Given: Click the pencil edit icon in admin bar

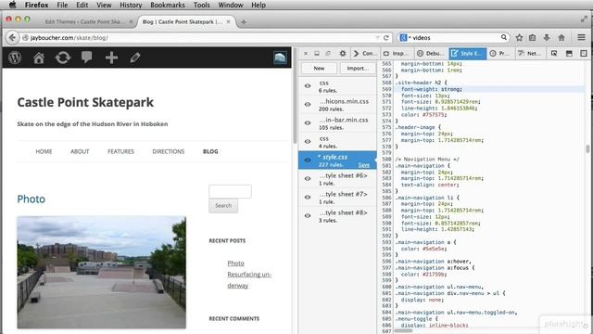Looking at the screenshot, I should click(135, 58).
